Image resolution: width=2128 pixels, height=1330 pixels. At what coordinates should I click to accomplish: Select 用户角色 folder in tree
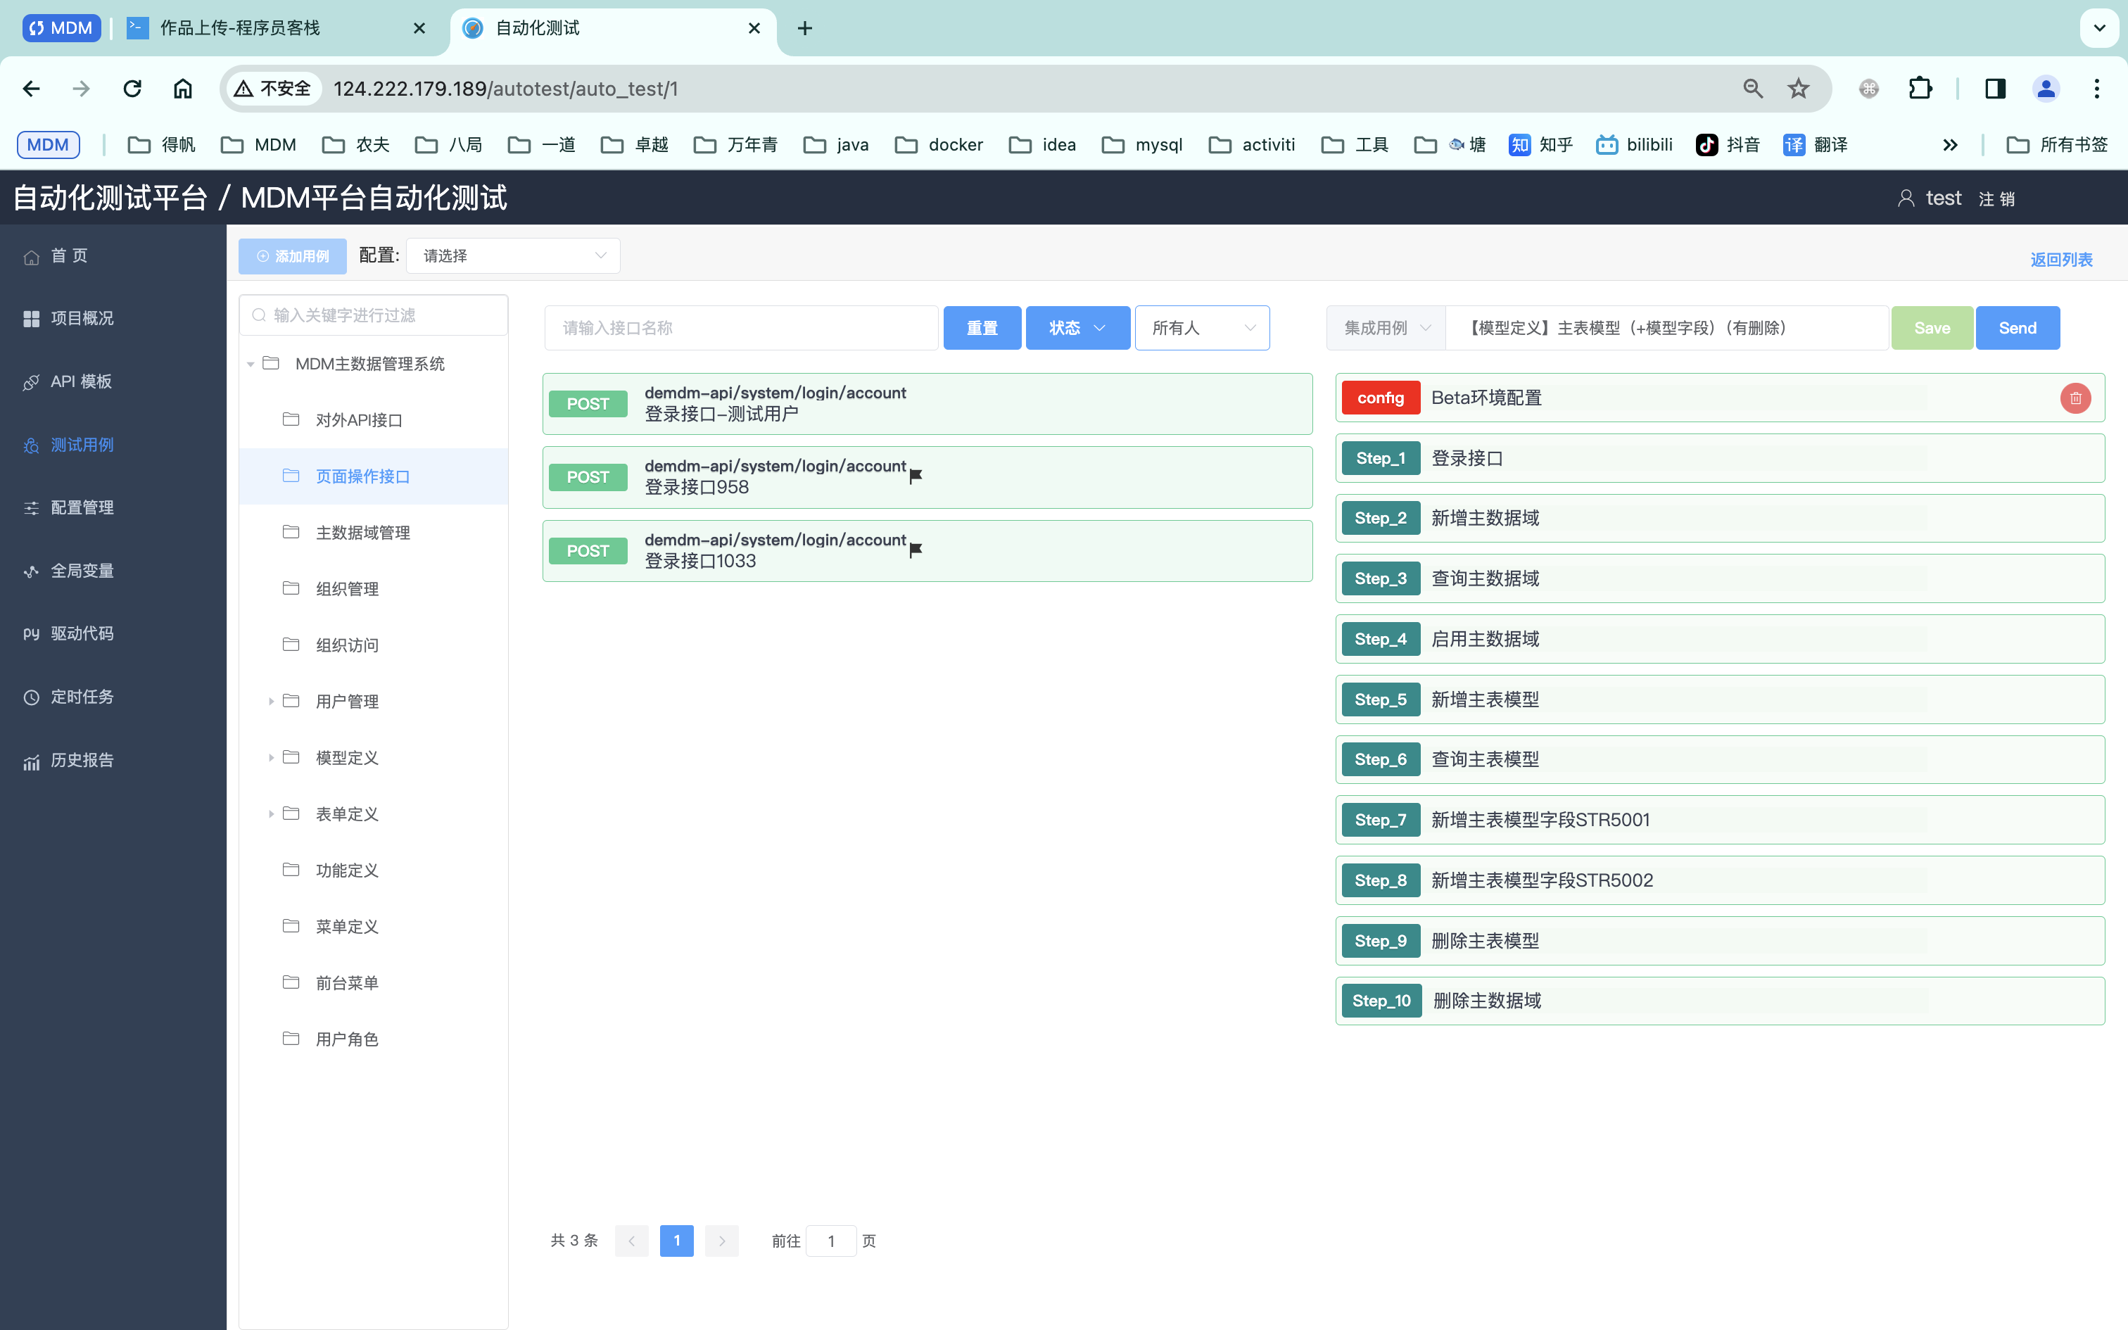coord(374,1039)
